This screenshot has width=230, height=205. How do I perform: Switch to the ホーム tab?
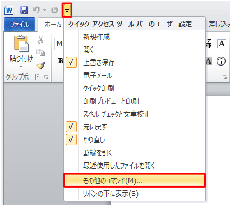[x=53, y=25]
